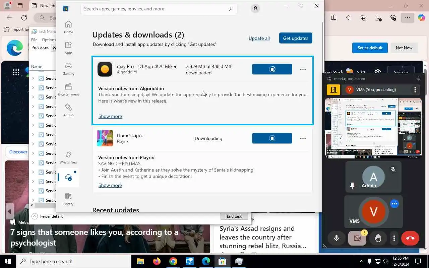Viewport: 429px width, 268px height.
Task: Stop the djay Pro download
Action: click(x=272, y=69)
